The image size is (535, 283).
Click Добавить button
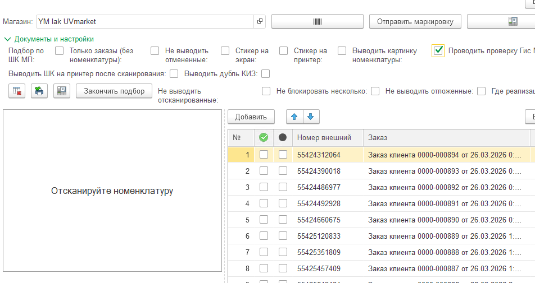[251, 117]
